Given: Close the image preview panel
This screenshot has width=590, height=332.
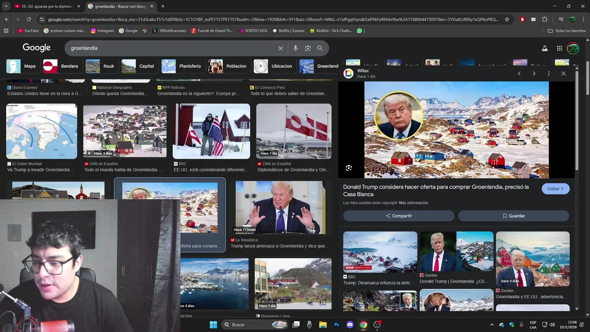Looking at the screenshot, I should pos(563,73).
